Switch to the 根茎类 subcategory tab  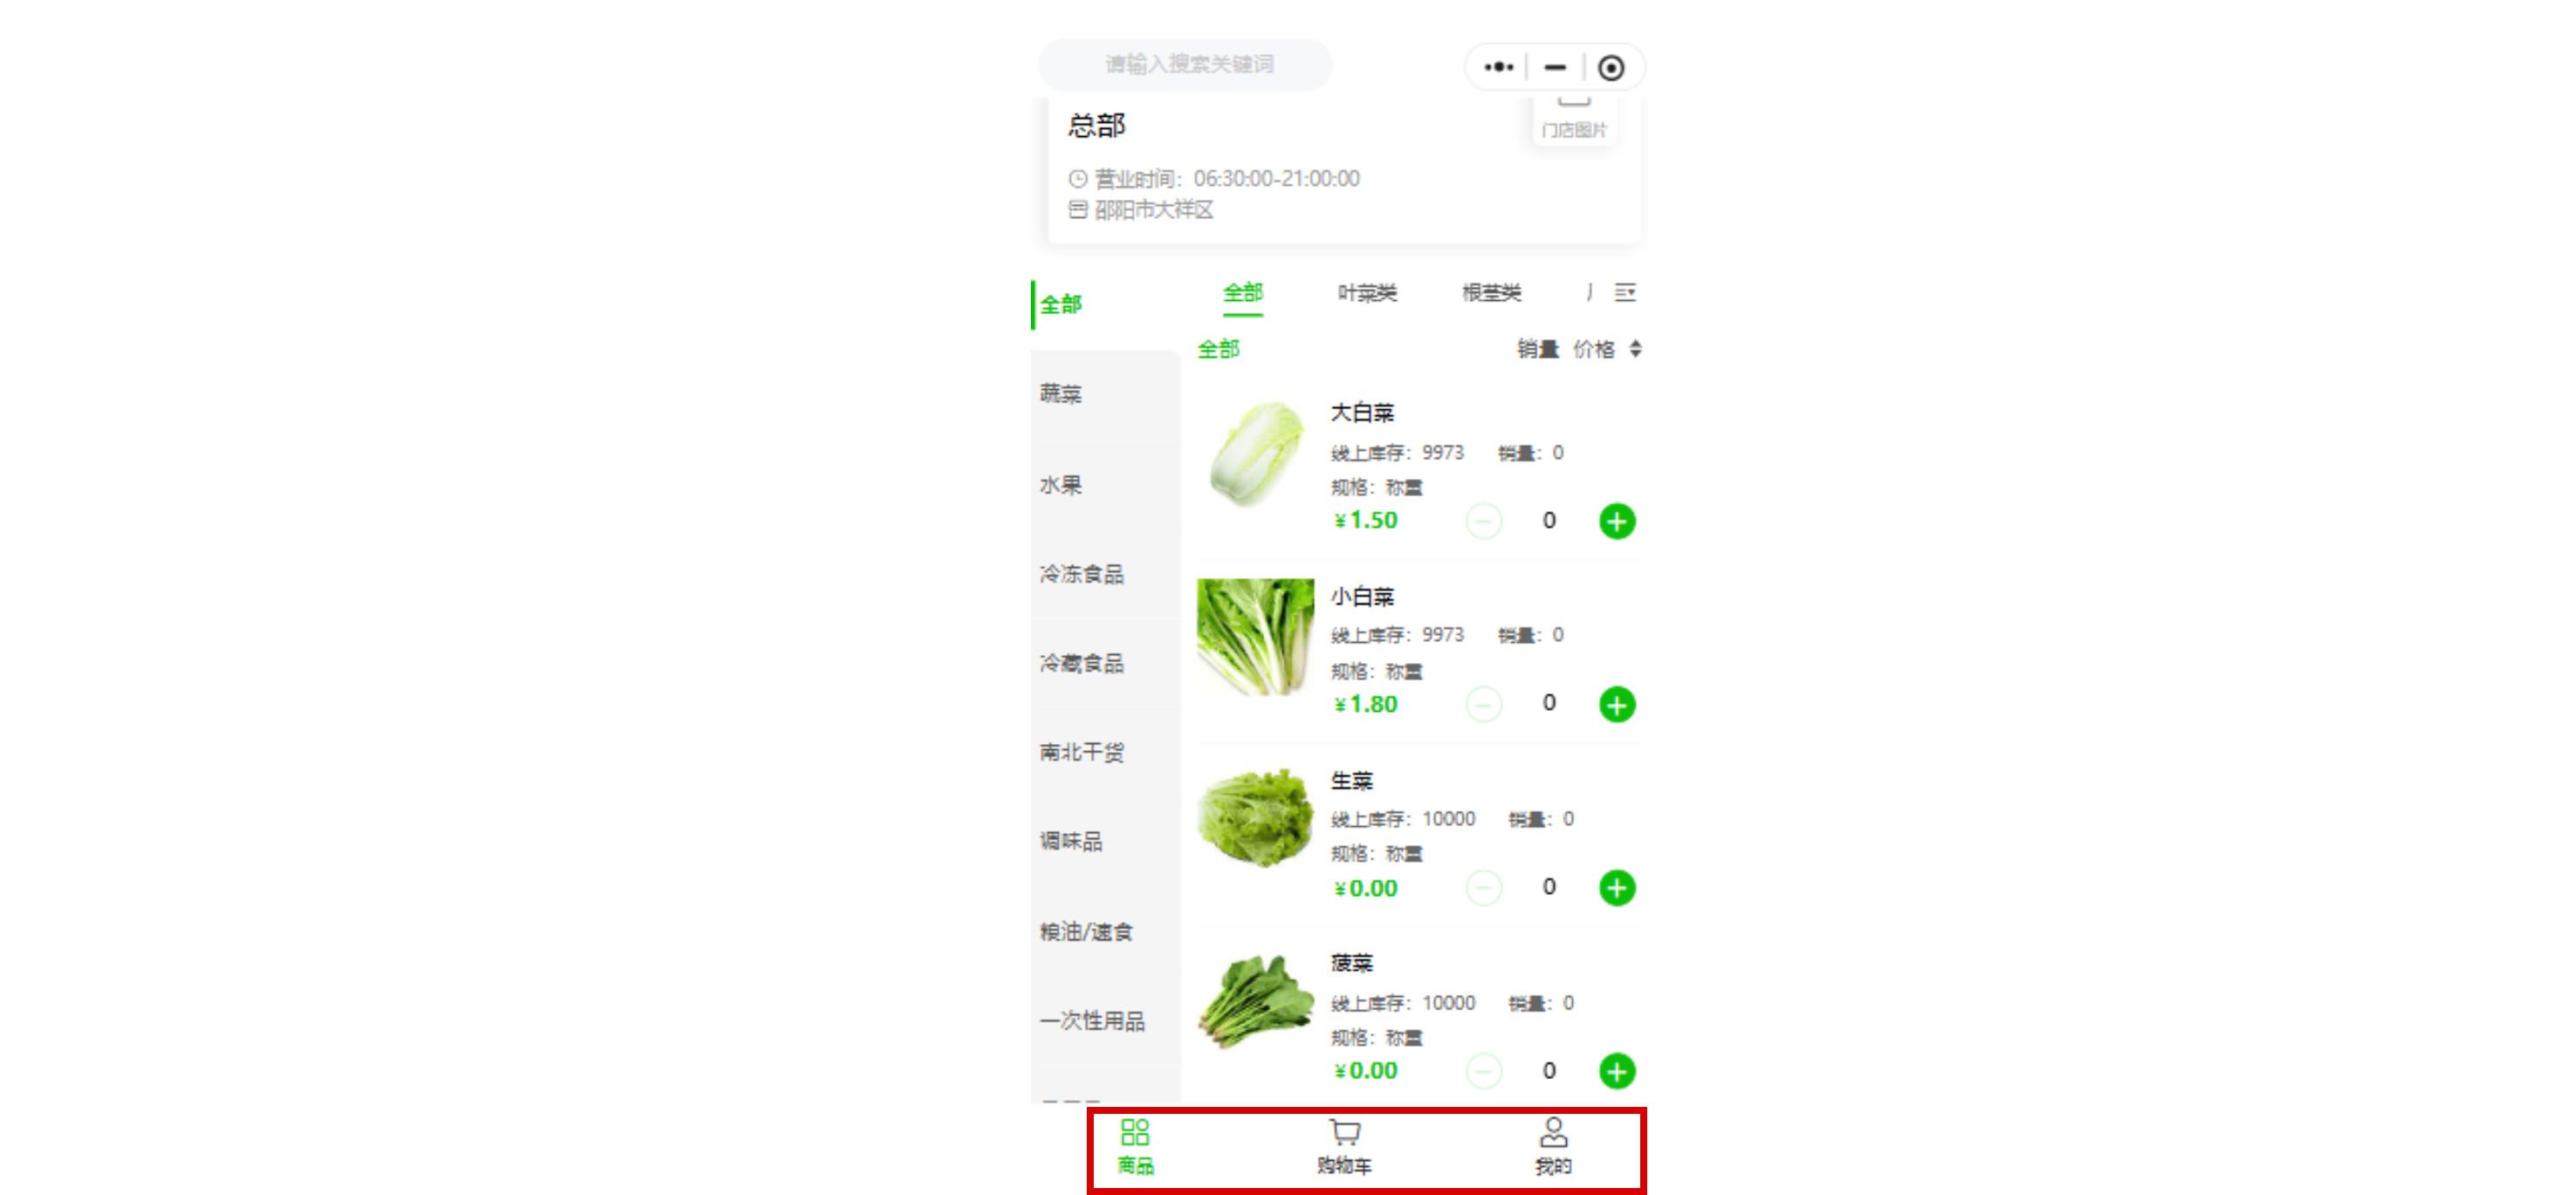click(1491, 293)
